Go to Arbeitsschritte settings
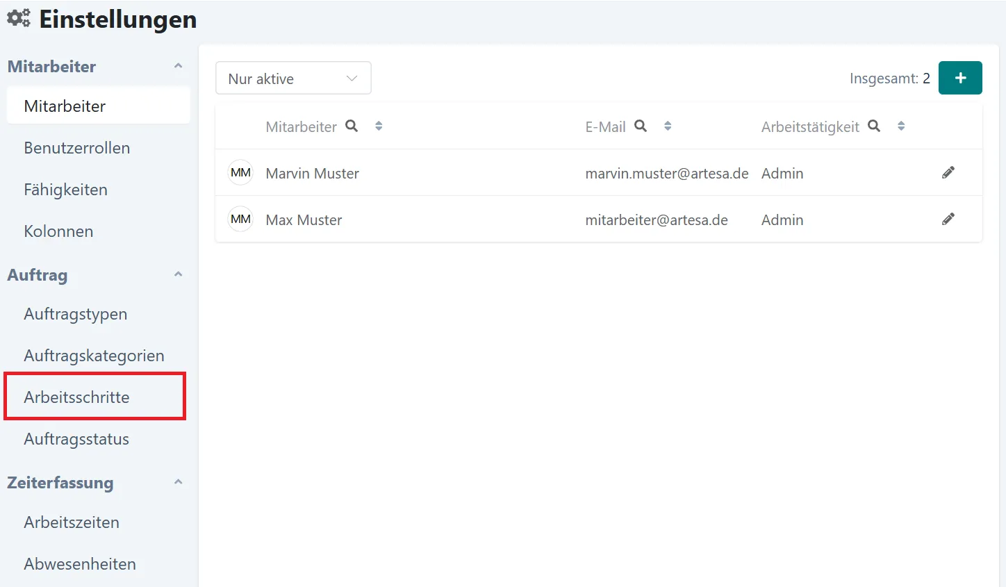The width and height of the screenshot is (1006, 587). click(x=77, y=397)
